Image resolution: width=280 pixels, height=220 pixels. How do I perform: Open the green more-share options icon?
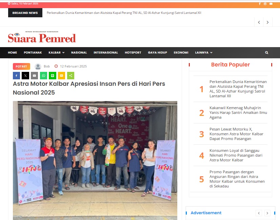tap(71, 76)
